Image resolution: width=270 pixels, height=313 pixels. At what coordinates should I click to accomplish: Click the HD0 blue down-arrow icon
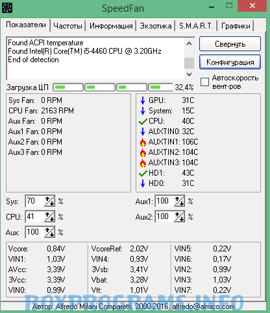(143, 183)
